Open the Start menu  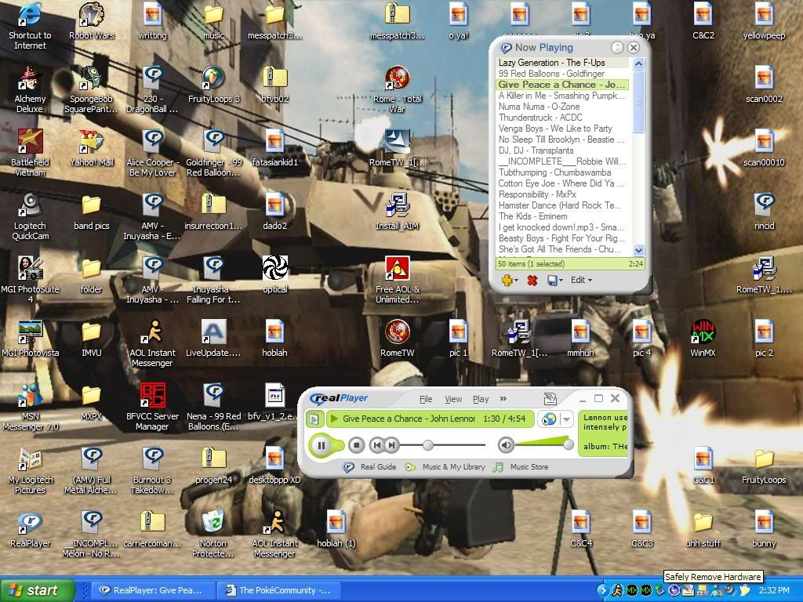click(37, 590)
